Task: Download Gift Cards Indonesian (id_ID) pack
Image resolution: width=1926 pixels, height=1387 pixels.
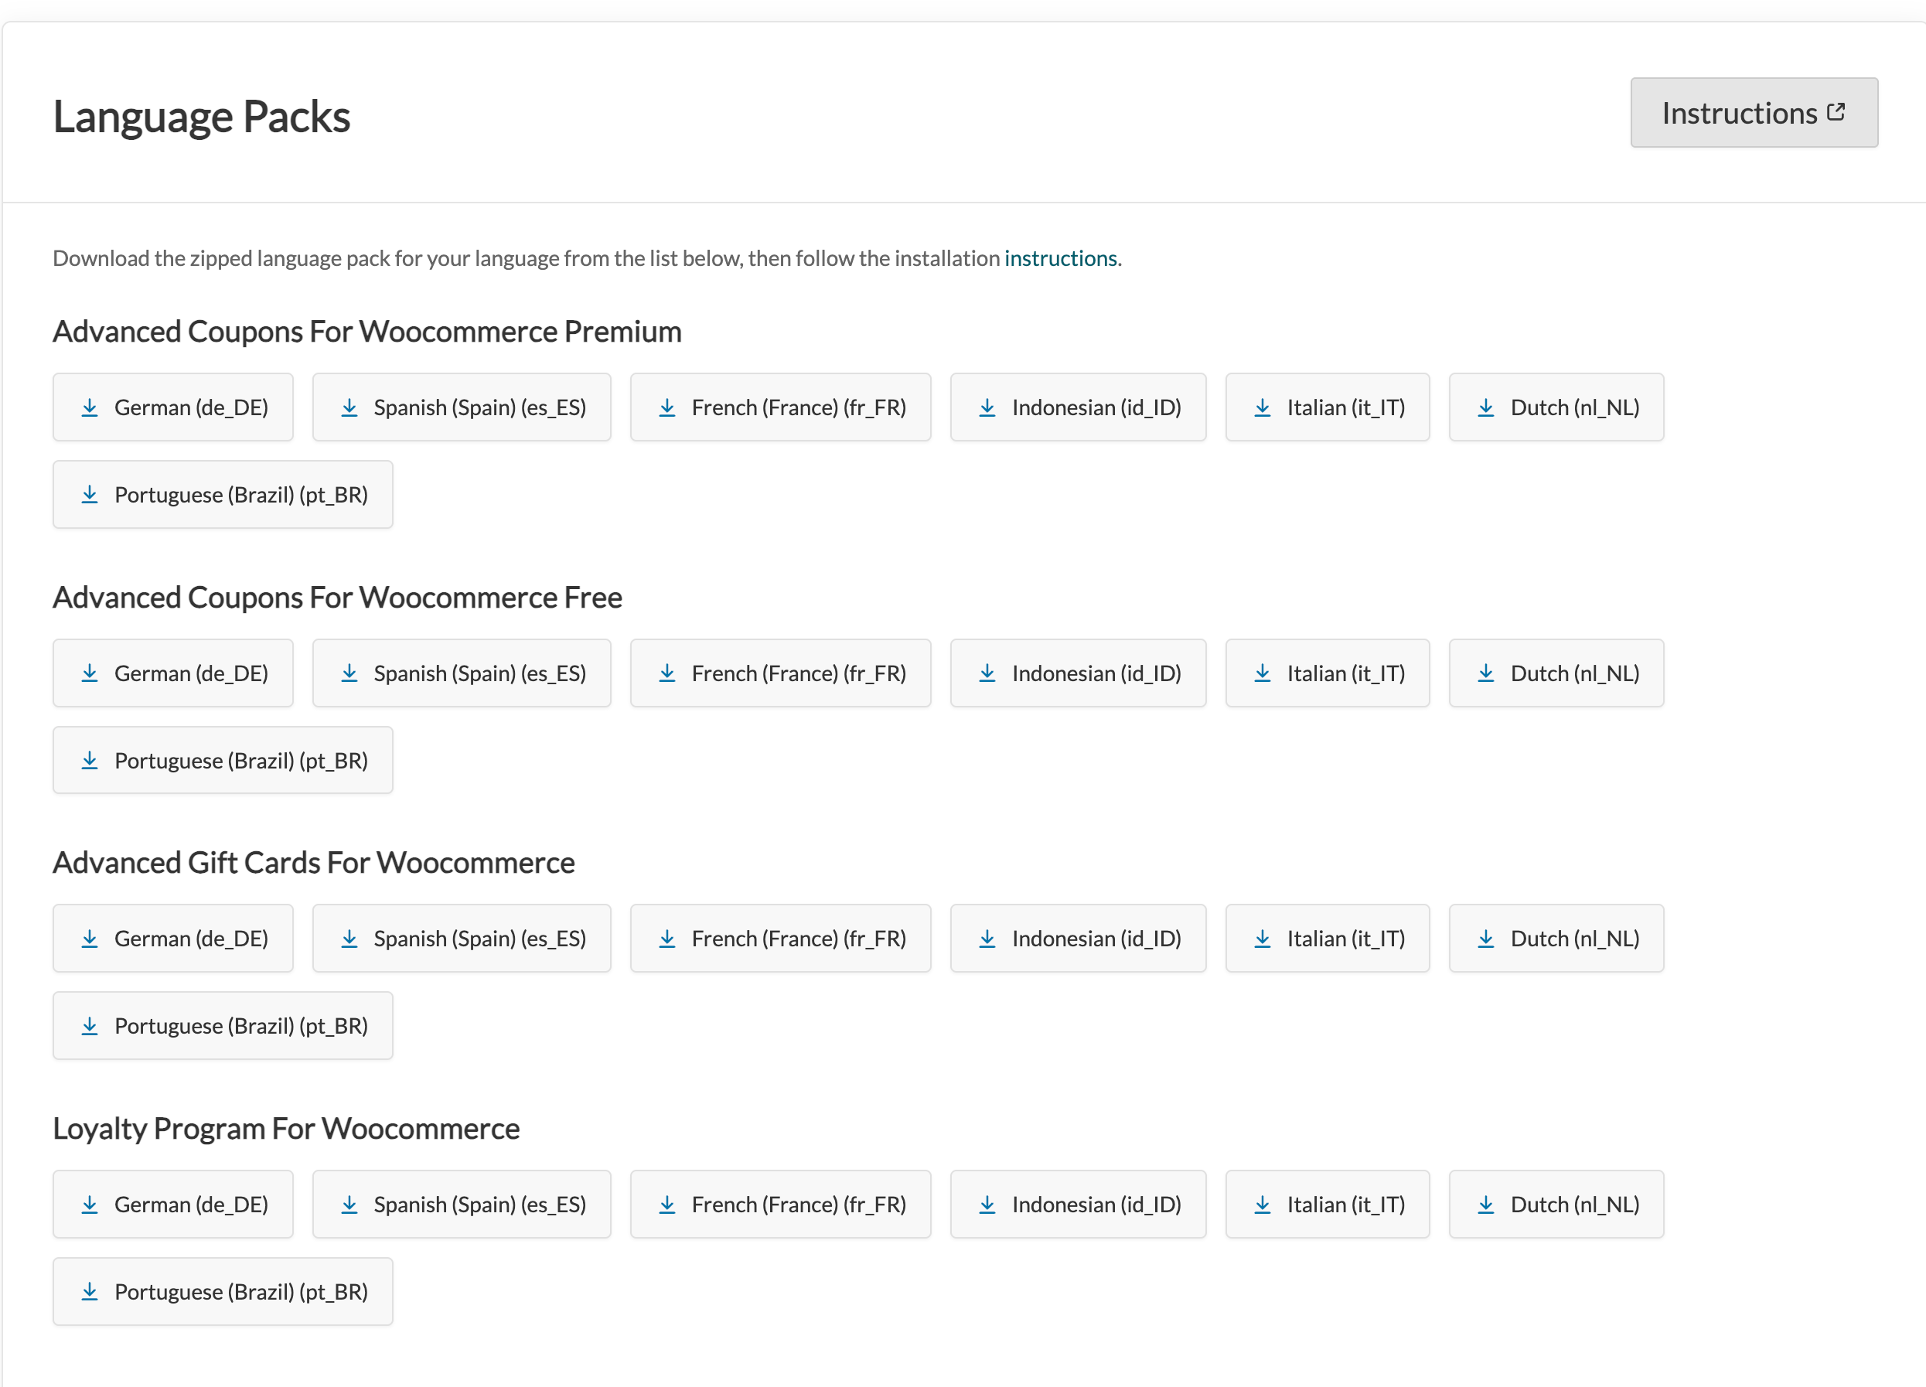Action: pos(1078,939)
